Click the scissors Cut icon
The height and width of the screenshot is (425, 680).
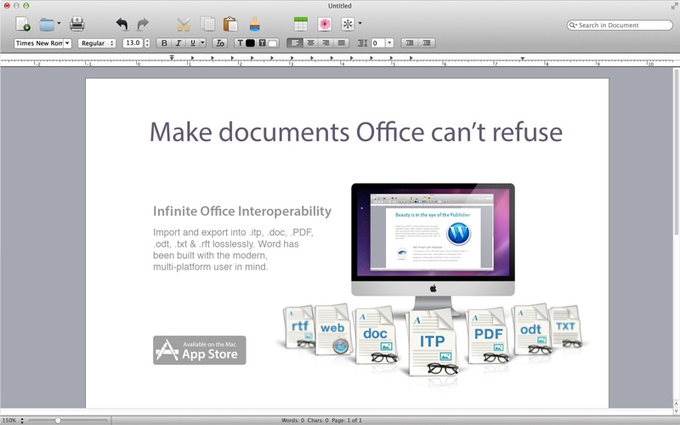pos(184,24)
